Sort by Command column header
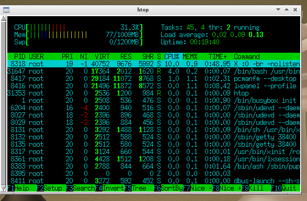Image resolution: width=307 pixels, height=201 pixels. click(x=247, y=57)
